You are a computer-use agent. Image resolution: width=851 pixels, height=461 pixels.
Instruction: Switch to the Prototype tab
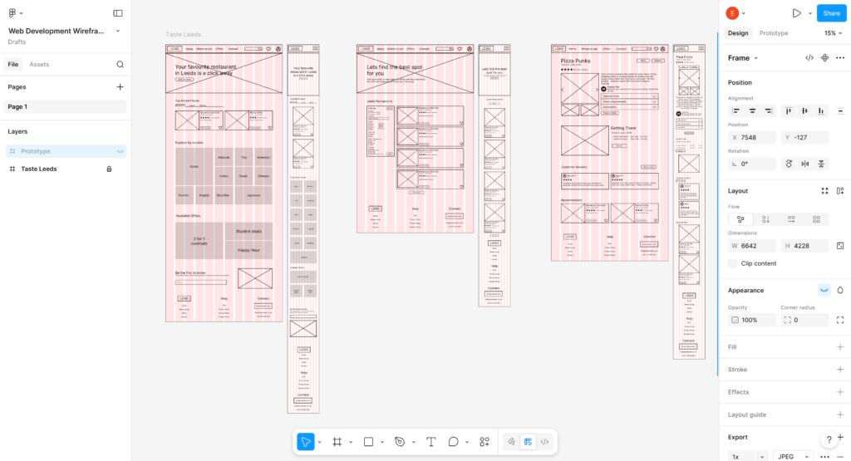pos(774,33)
